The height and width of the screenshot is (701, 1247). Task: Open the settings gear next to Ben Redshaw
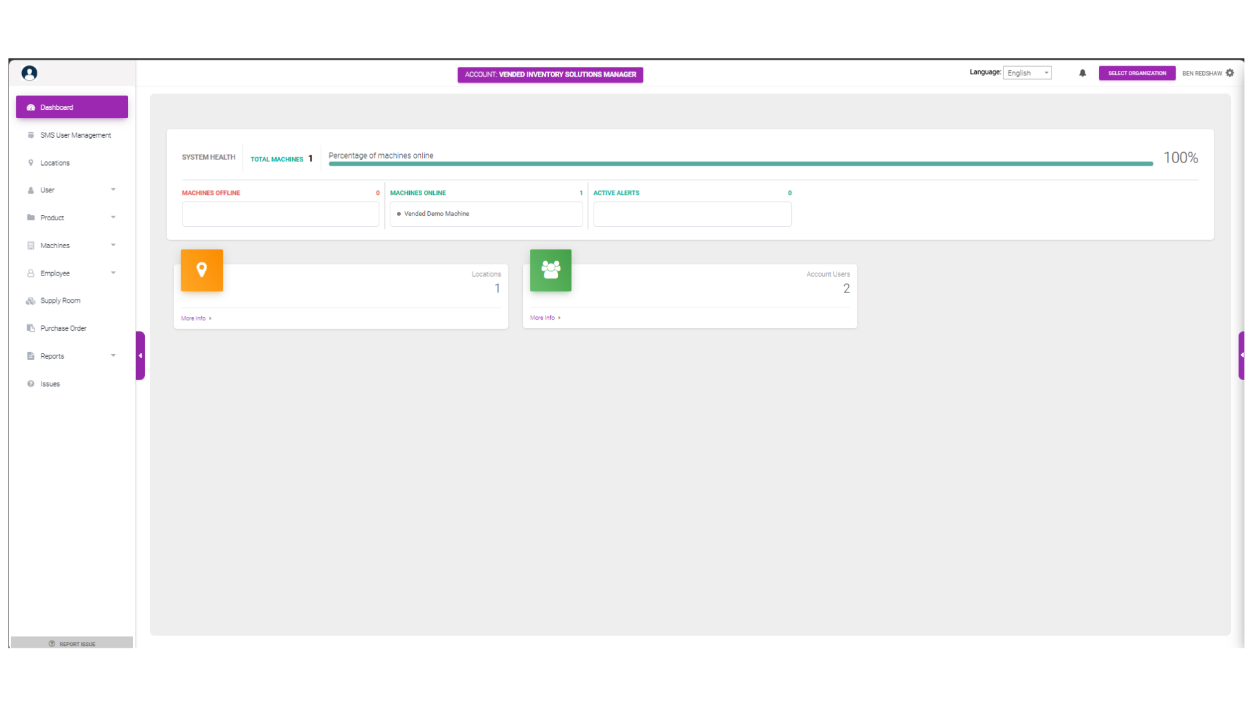[x=1229, y=73]
